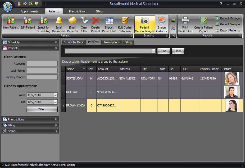This screenshot has width=245, height=168.
Task: Expand the Billing sidebar panel
Action: pyautogui.click(x=30, y=125)
